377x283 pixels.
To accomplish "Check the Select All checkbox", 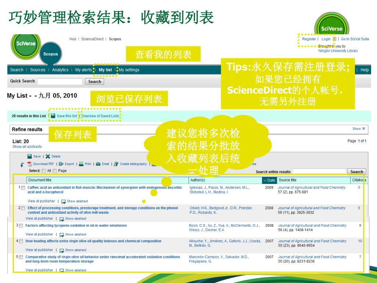I will click(x=43, y=171).
